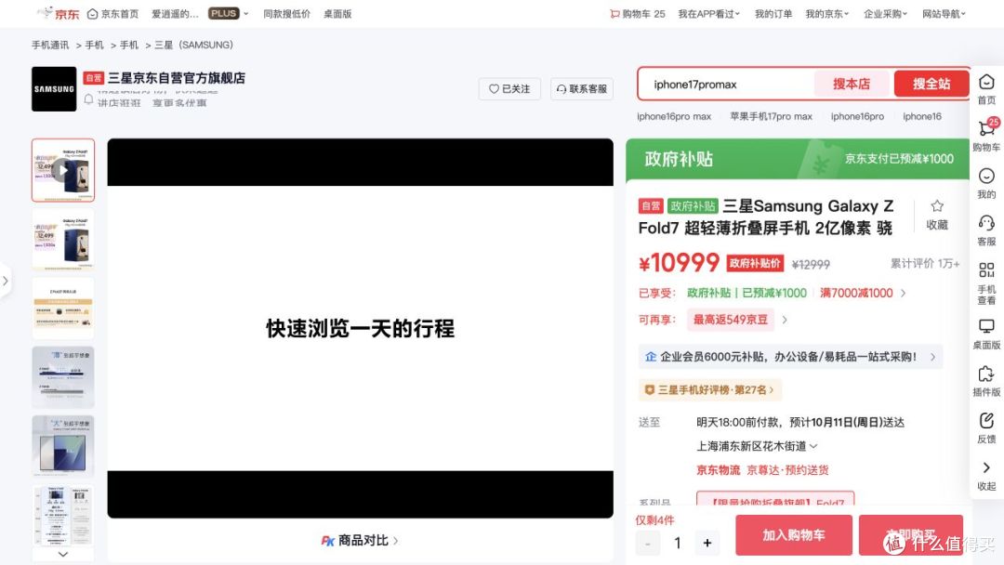This screenshot has height=565, width=1004.
Task: Select suggestion iphone16
Action: coord(922,116)
